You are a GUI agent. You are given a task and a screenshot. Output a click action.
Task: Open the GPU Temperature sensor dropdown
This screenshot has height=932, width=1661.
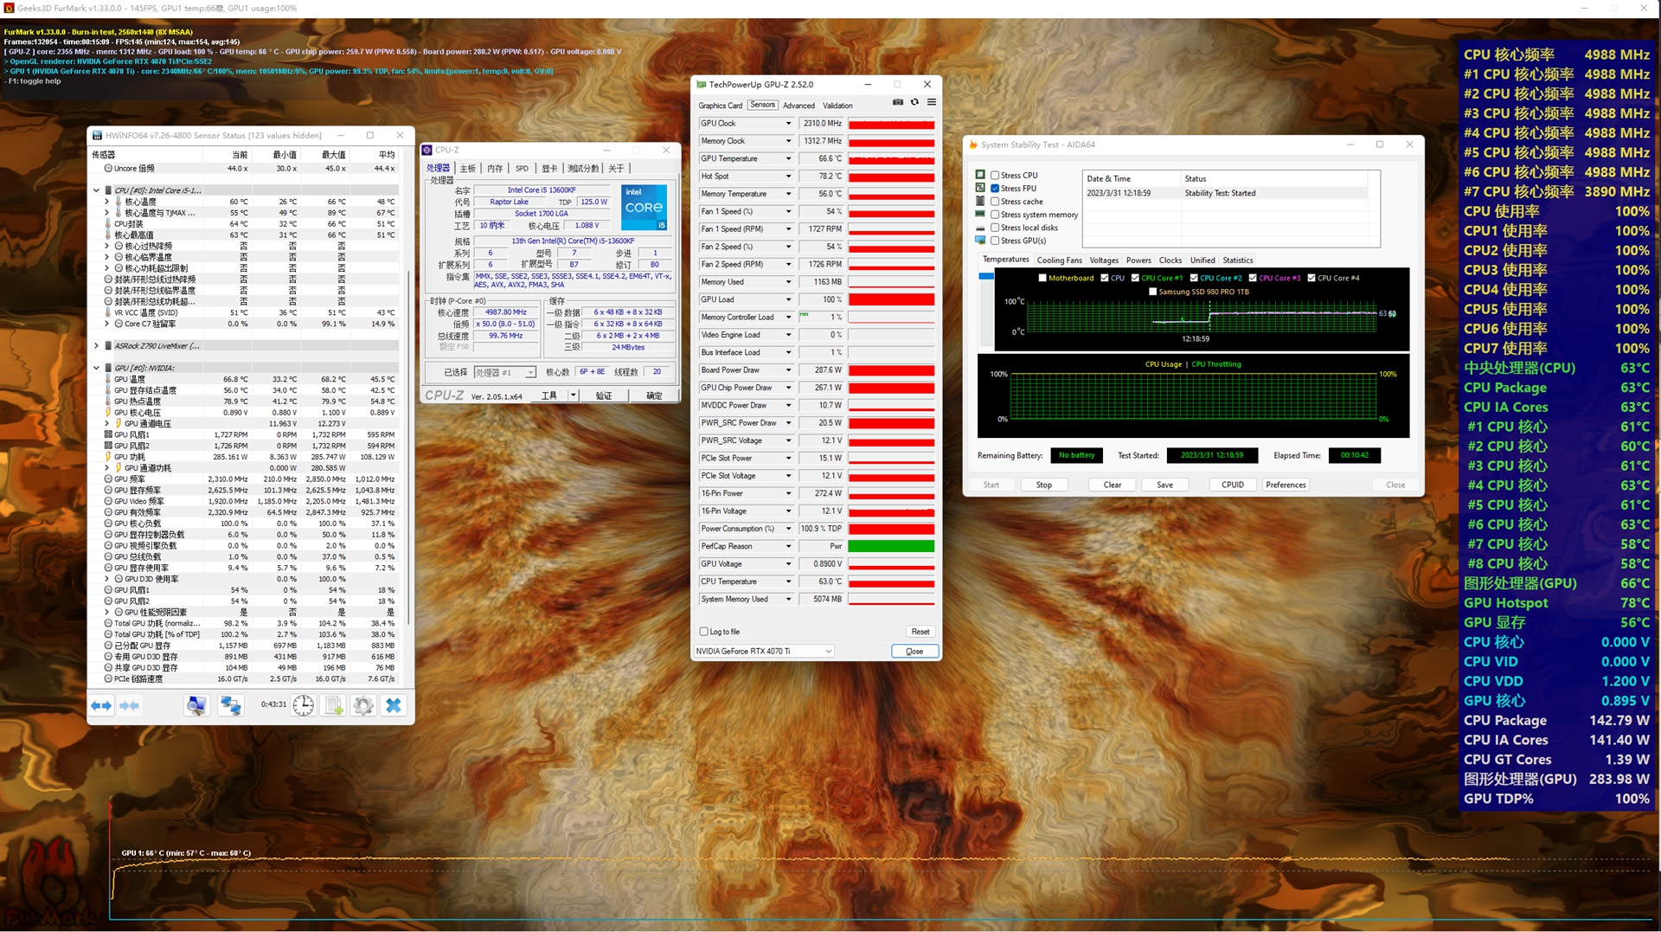[788, 158]
